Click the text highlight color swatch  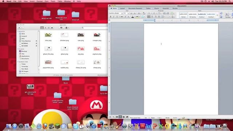[137, 17]
